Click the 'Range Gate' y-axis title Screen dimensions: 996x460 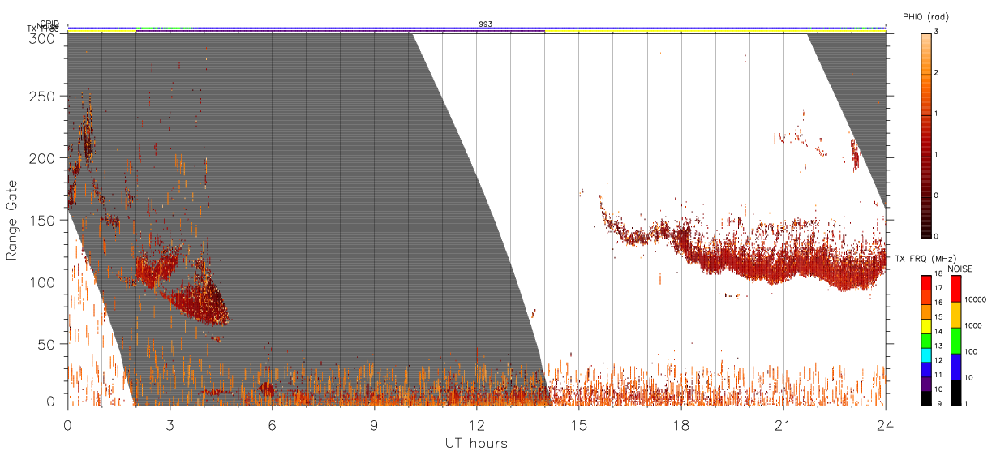click(x=12, y=221)
